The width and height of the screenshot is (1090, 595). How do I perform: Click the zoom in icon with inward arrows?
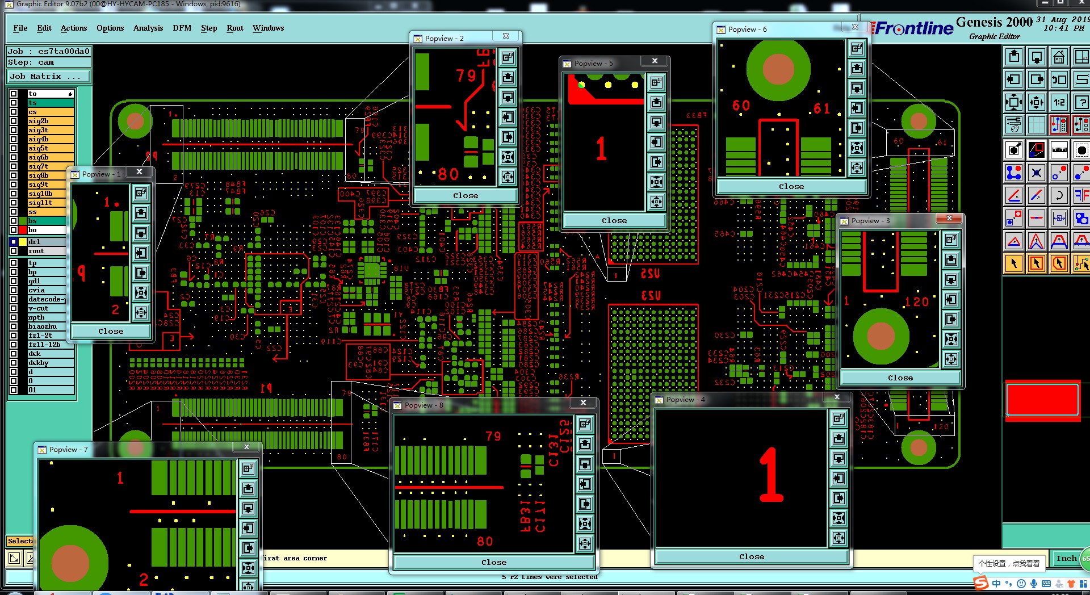(1014, 102)
